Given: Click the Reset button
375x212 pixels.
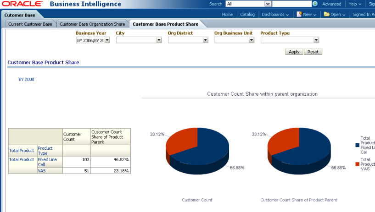Looking at the screenshot, I should [313, 52].
